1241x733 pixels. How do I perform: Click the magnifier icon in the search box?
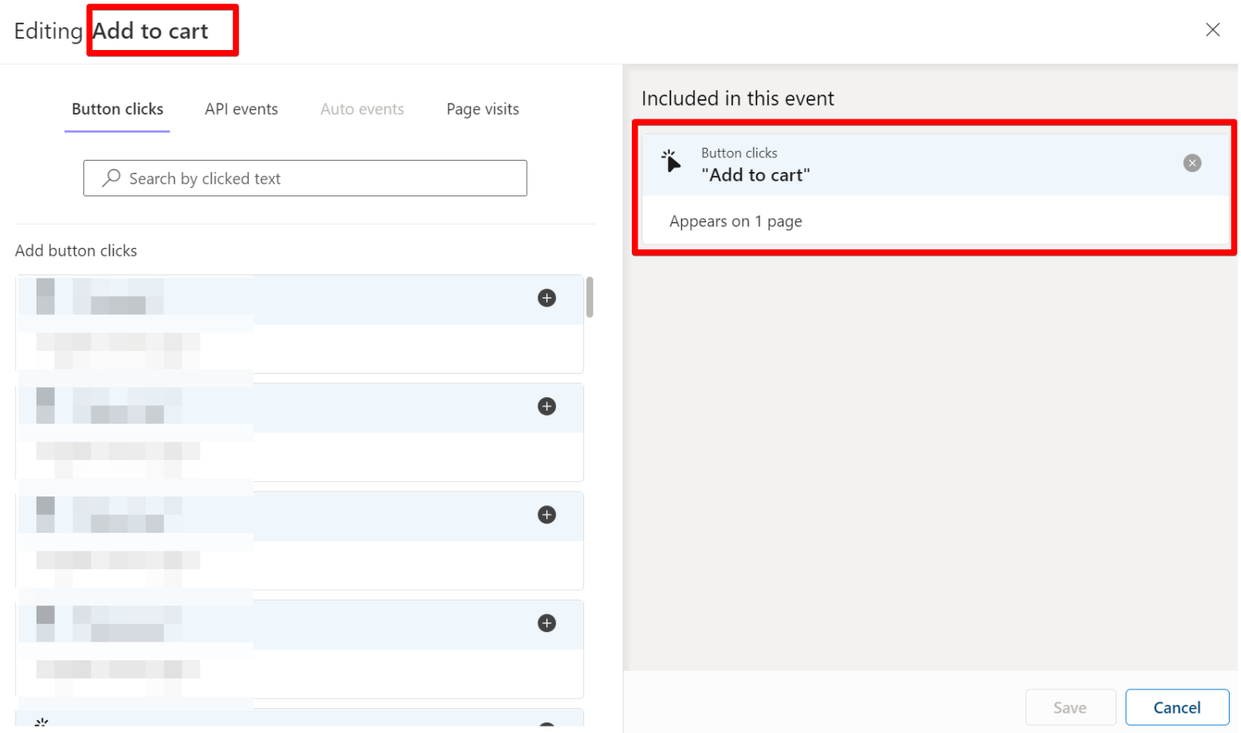111,178
